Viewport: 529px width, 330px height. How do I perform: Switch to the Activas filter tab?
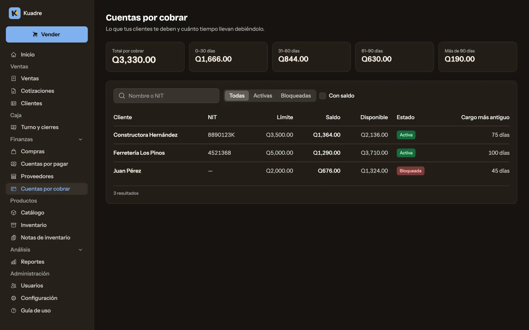pos(263,96)
